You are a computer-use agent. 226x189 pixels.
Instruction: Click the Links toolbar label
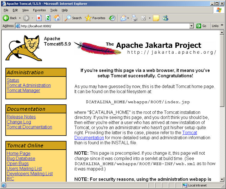(215, 26)
